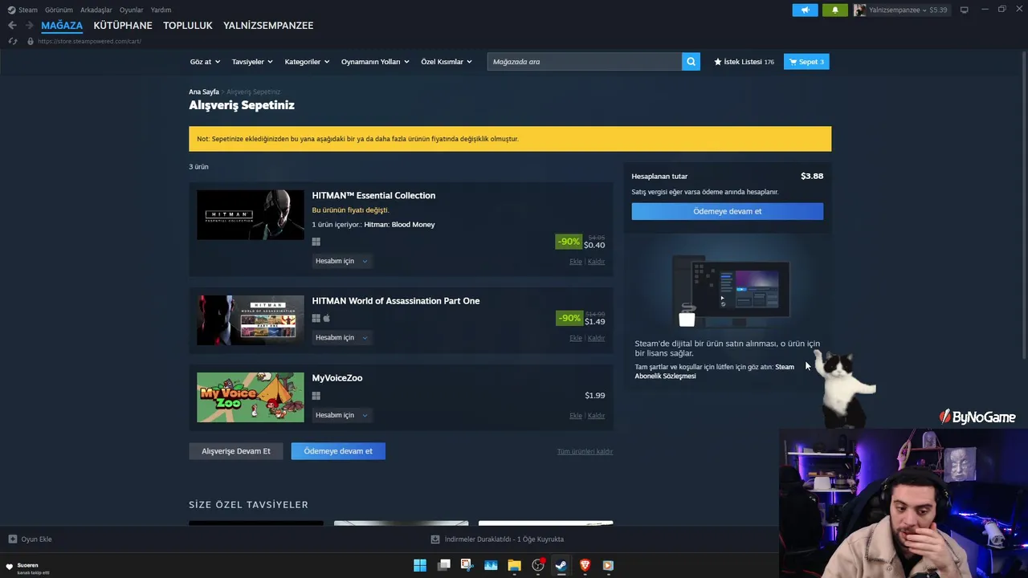
Task: Expand the Oynamanın Yolları dropdown
Action: click(x=375, y=62)
